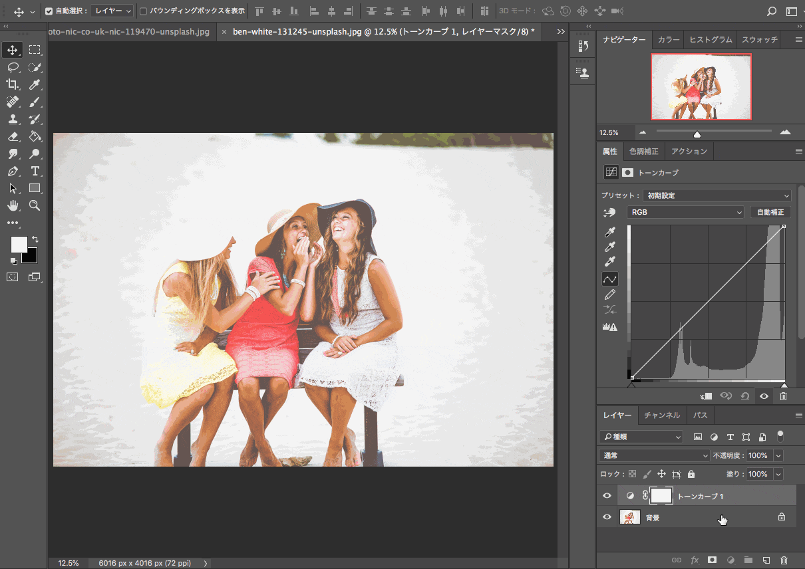Swap foreground and background colors
The height and width of the screenshot is (569, 805).
35,239
